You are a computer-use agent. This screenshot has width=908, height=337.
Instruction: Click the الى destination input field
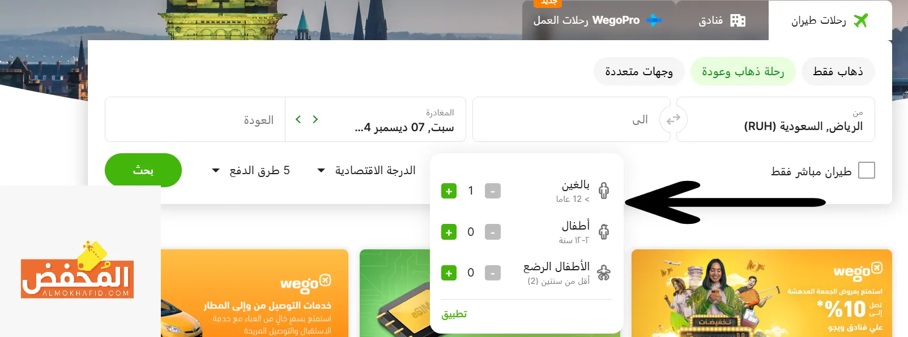click(x=566, y=120)
